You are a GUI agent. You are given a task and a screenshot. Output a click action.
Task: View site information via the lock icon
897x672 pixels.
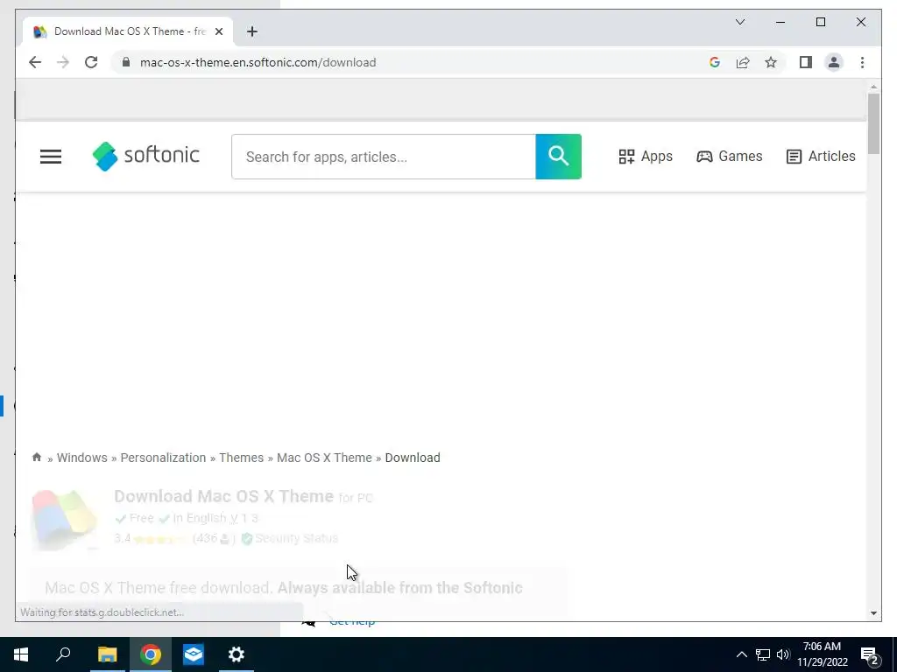(x=126, y=62)
